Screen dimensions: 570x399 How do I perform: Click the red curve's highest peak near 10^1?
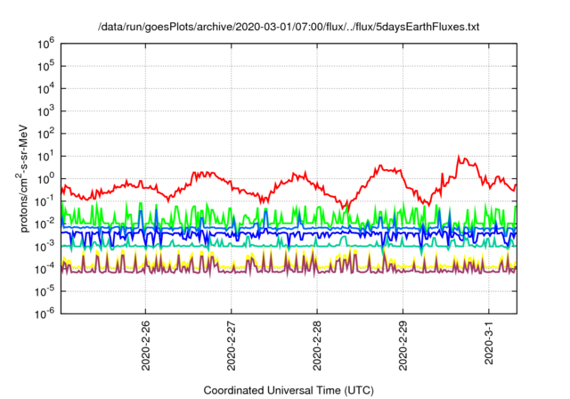coord(459,157)
